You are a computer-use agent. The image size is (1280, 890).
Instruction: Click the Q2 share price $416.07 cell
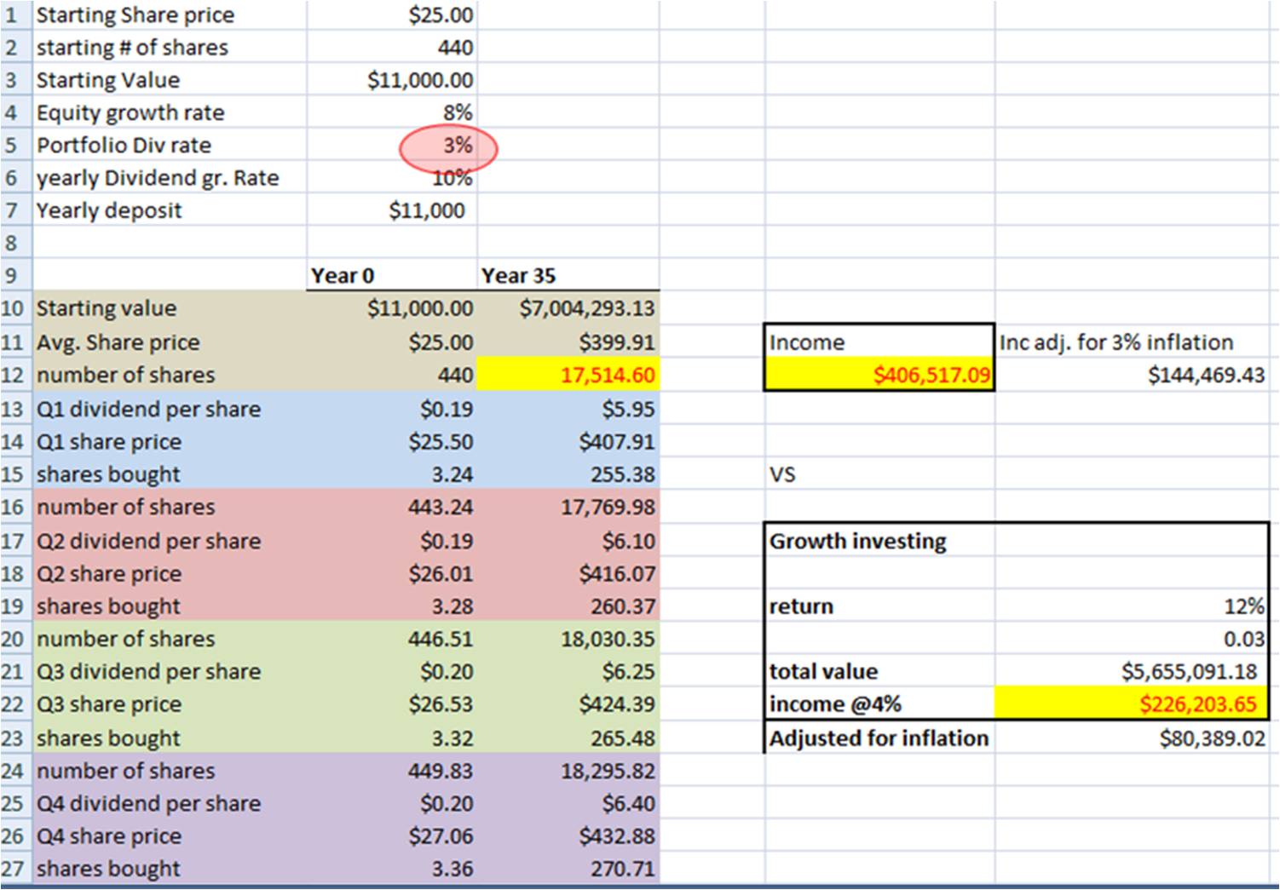pyautogui.click(x=568, y=574)
